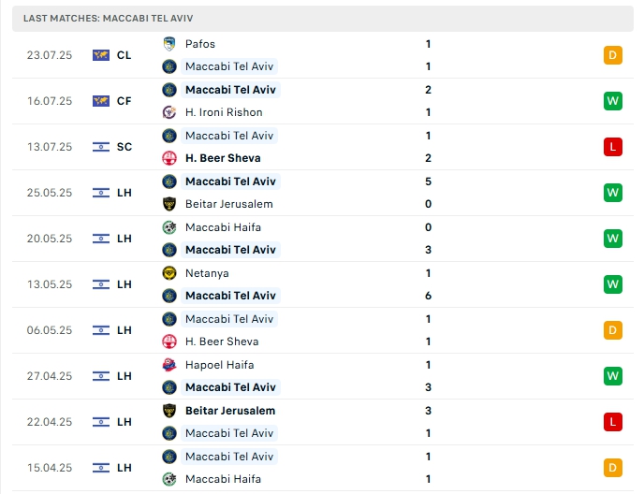Image resolution: width=644 pixels, height=494 pixels.
Task: Open bold H. Beer Sheva team name
Action: click(x=223, y=158)
